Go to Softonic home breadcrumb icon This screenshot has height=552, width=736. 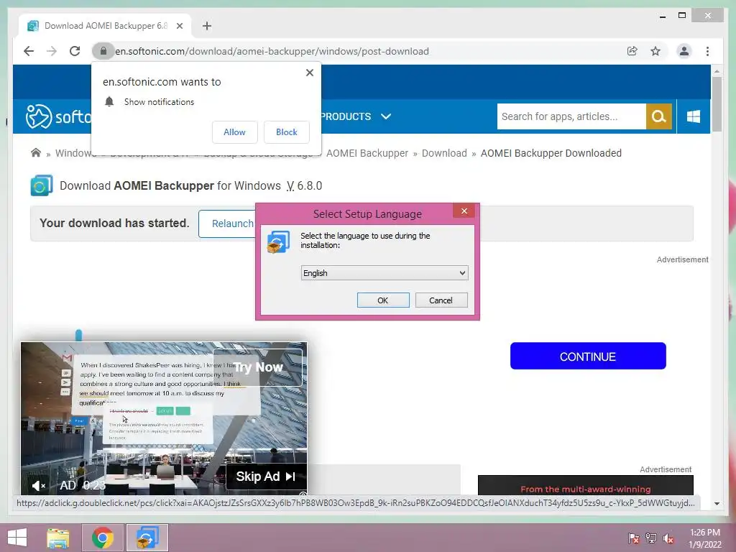tap(36, 153)
